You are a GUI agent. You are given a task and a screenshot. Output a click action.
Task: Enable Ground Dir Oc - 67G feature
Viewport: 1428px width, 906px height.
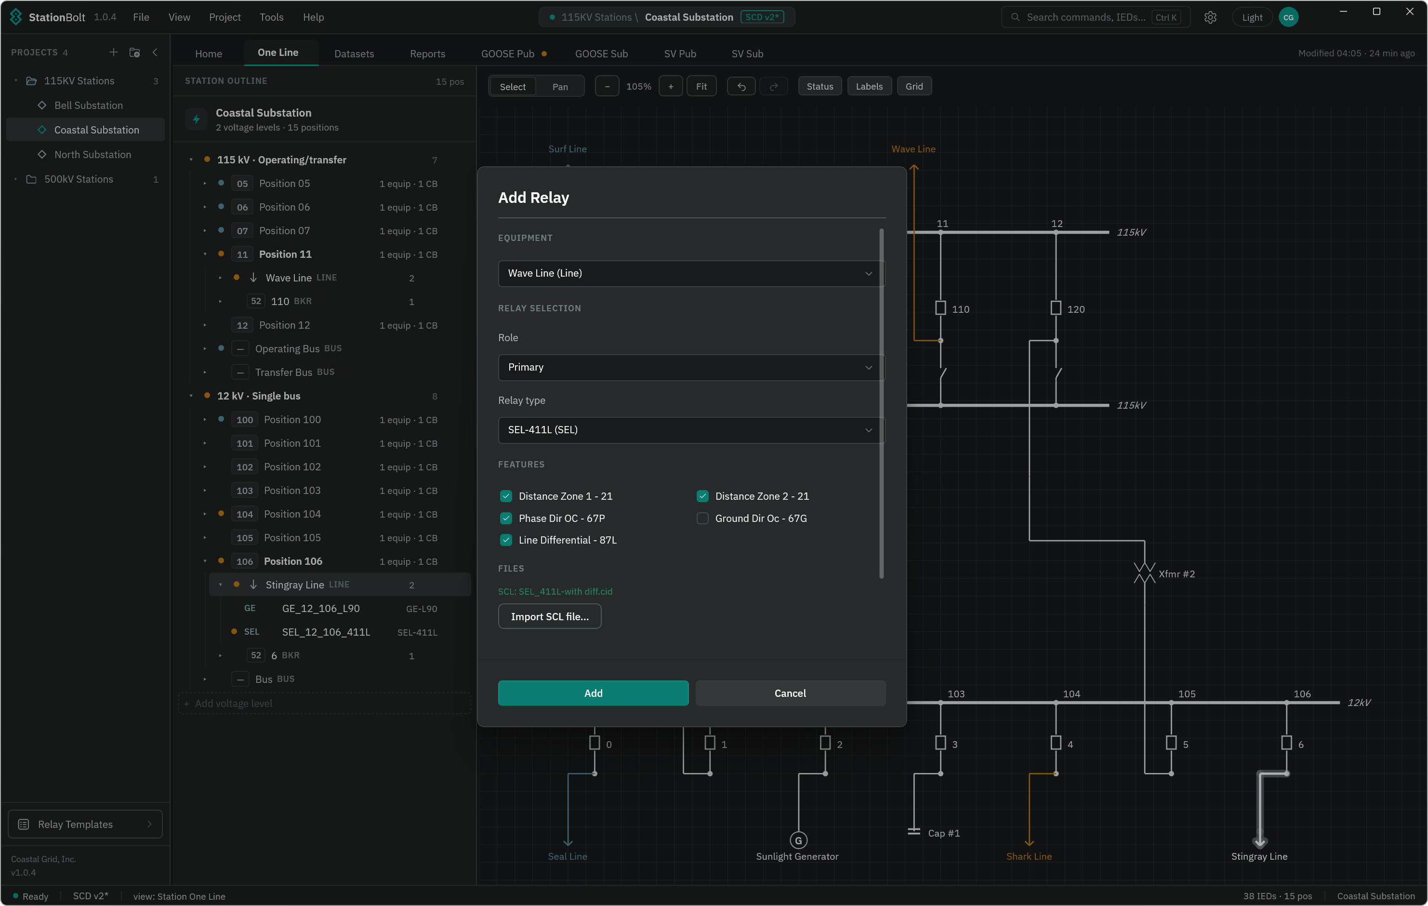click(702, 518)
